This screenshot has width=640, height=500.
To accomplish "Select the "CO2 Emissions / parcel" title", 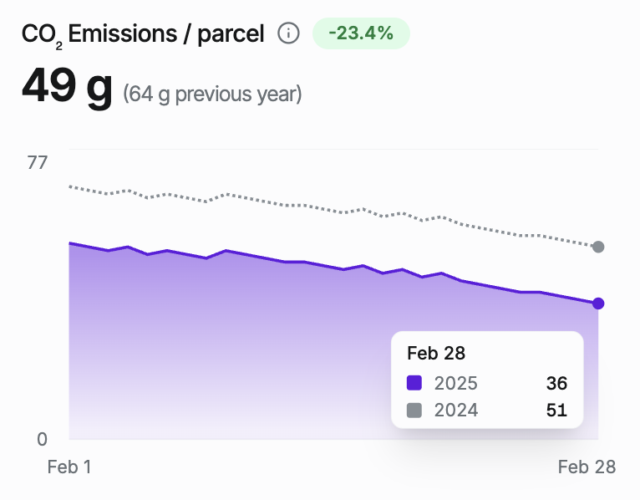I will tap(143, 34).
